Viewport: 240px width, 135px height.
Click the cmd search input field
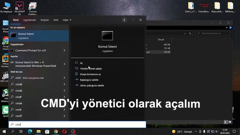tap(77, 124)
